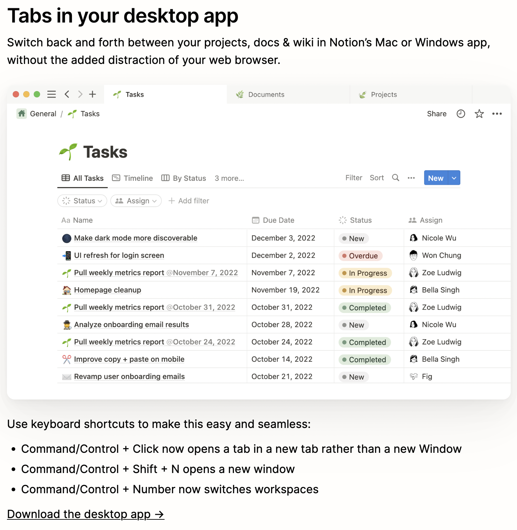This screenshot has height=530, width=517.
Task: Switch to the Tasks window tab
Action: tap(165, 94)
